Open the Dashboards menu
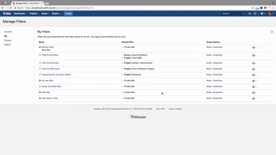 (x=20, y=13)
